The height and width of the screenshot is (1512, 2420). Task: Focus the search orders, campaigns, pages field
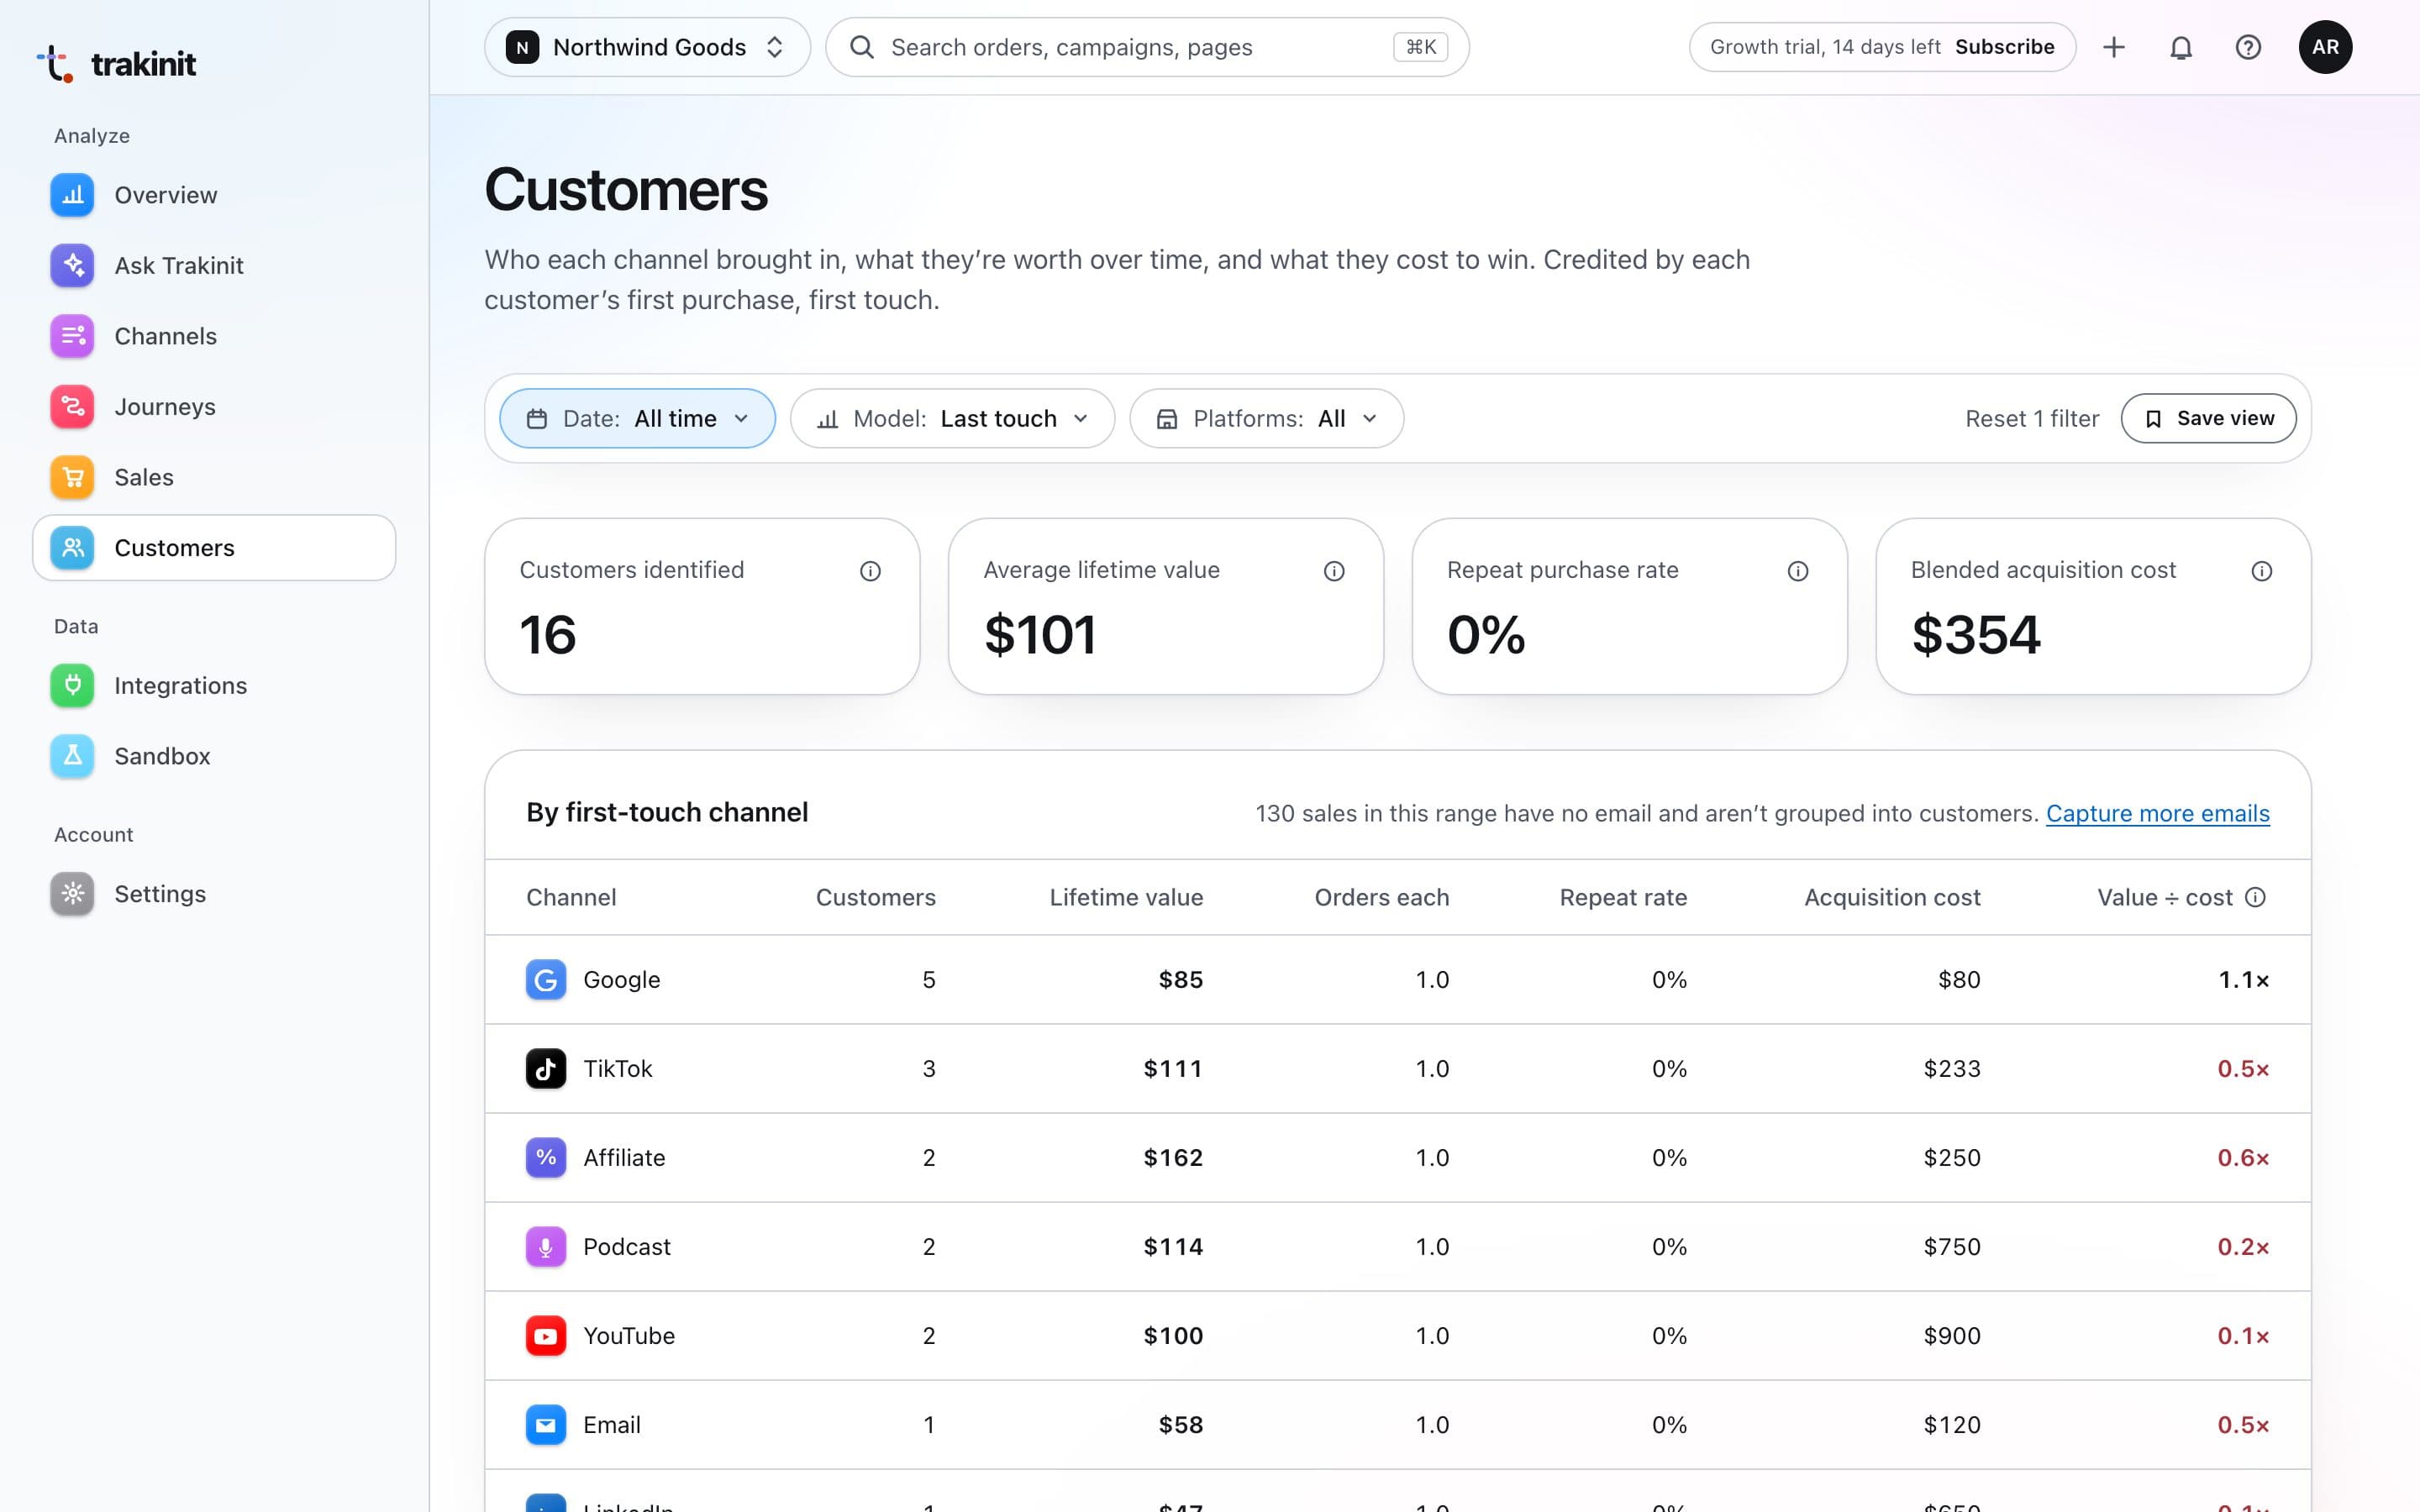[x=1147, y=47]
